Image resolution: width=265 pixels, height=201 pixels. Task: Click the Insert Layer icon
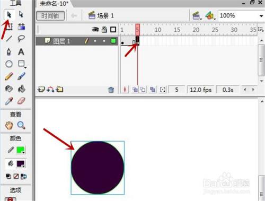click(x=41, y=90)
